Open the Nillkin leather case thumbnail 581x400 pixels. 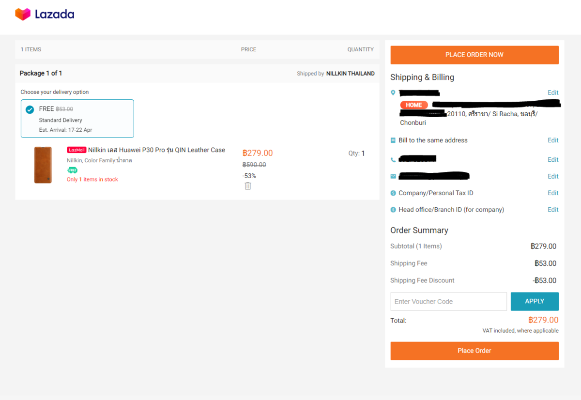tap(43, 165)
